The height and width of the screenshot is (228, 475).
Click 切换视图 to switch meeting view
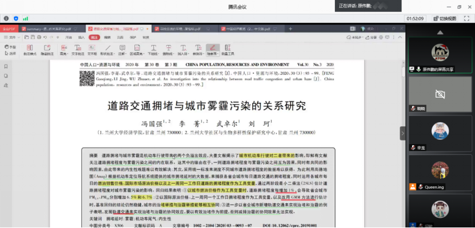click(x=445, y=18)
